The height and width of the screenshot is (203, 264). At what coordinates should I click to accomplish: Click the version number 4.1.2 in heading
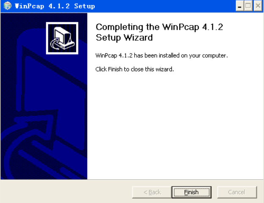[x=213, y=27]
